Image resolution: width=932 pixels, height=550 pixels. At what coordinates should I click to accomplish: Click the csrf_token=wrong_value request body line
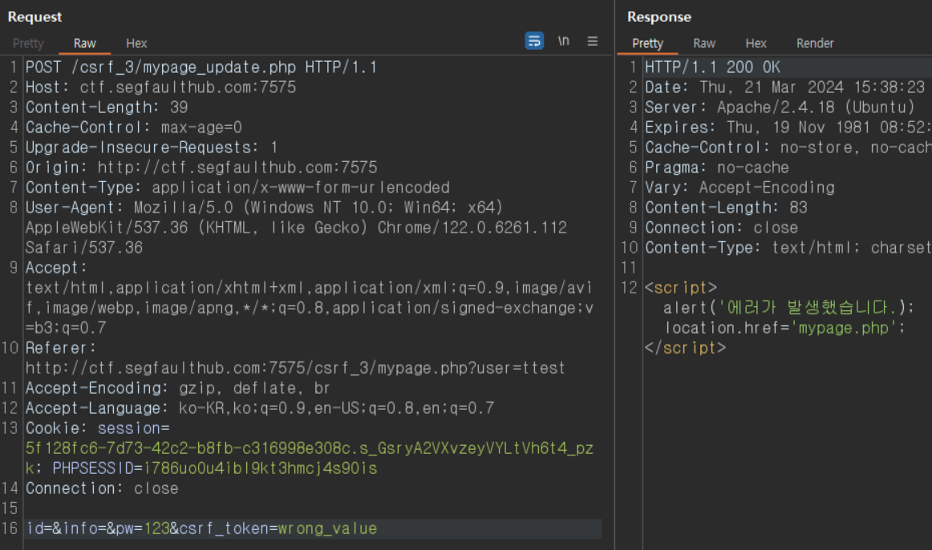tap(201, 528)
